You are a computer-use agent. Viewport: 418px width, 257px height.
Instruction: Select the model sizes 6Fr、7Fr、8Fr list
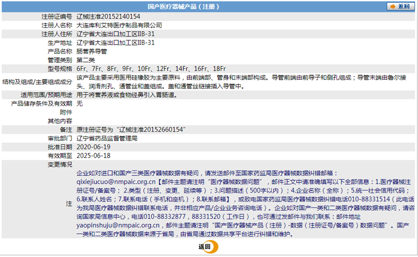click(x=151, y=69)
